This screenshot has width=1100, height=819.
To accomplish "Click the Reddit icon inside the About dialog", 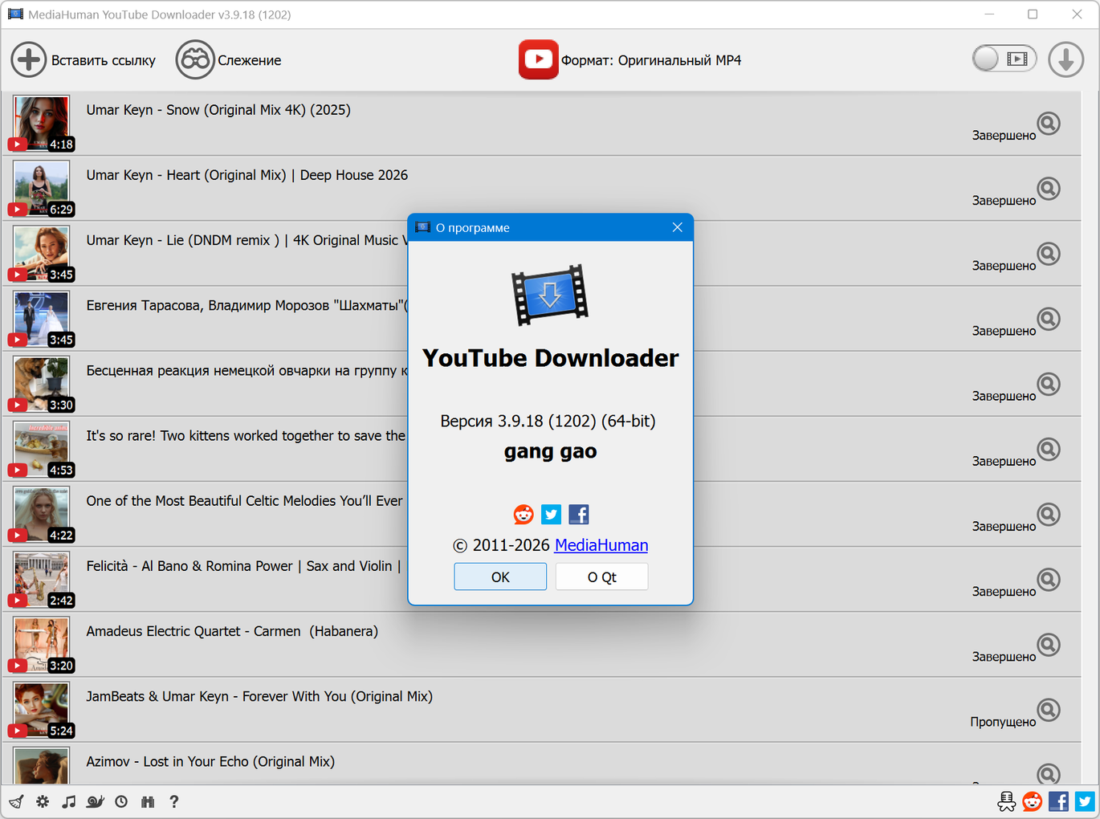I will [x=524, y=515].
